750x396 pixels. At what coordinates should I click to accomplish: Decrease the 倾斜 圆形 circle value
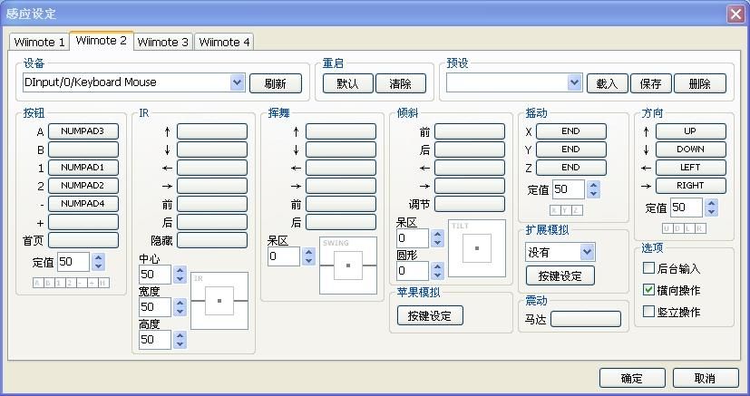pyautogui.click(x=437, y=275)
